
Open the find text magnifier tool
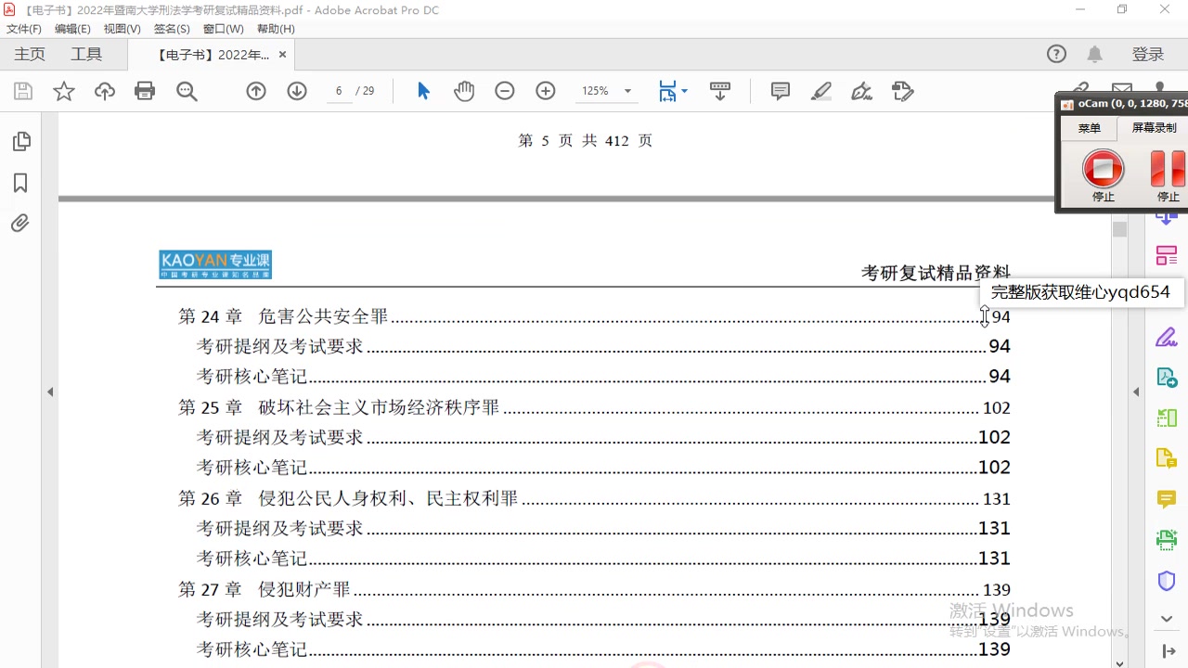(x=187, y=91)
